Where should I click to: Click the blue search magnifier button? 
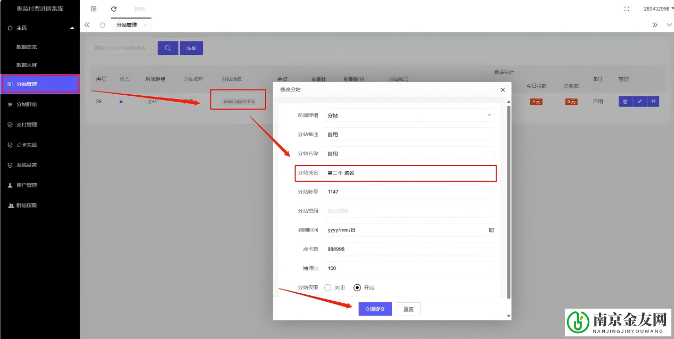[168, 48]
